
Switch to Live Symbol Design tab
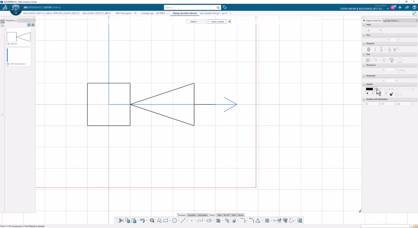[213, 13]
